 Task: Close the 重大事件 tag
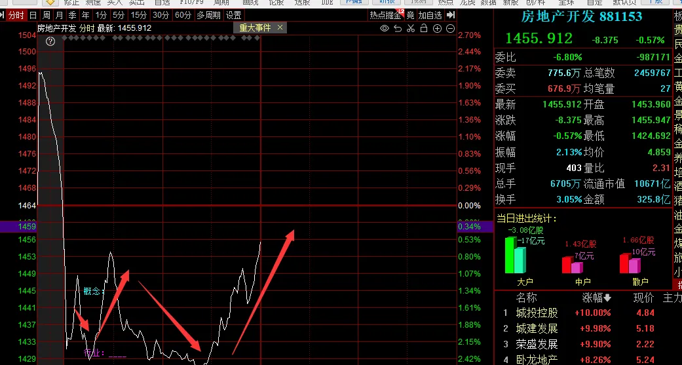(x=280, y=28)
